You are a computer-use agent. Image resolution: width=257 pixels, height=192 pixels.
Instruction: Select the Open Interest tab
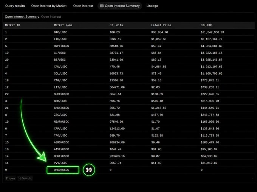pyautogui.click(x=83, y=6)
